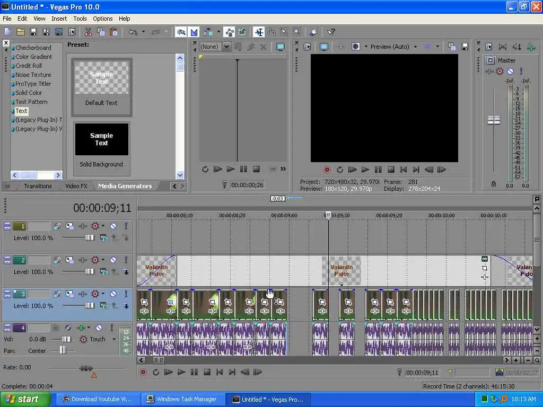Open Track FX dropdown arrow on track 3
The height and width of the screenshot is (407, 543).
(103, 294)
